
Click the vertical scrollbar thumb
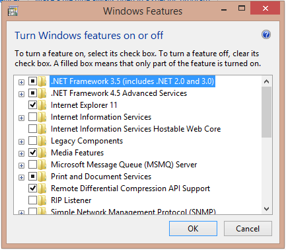click(266, 112)
